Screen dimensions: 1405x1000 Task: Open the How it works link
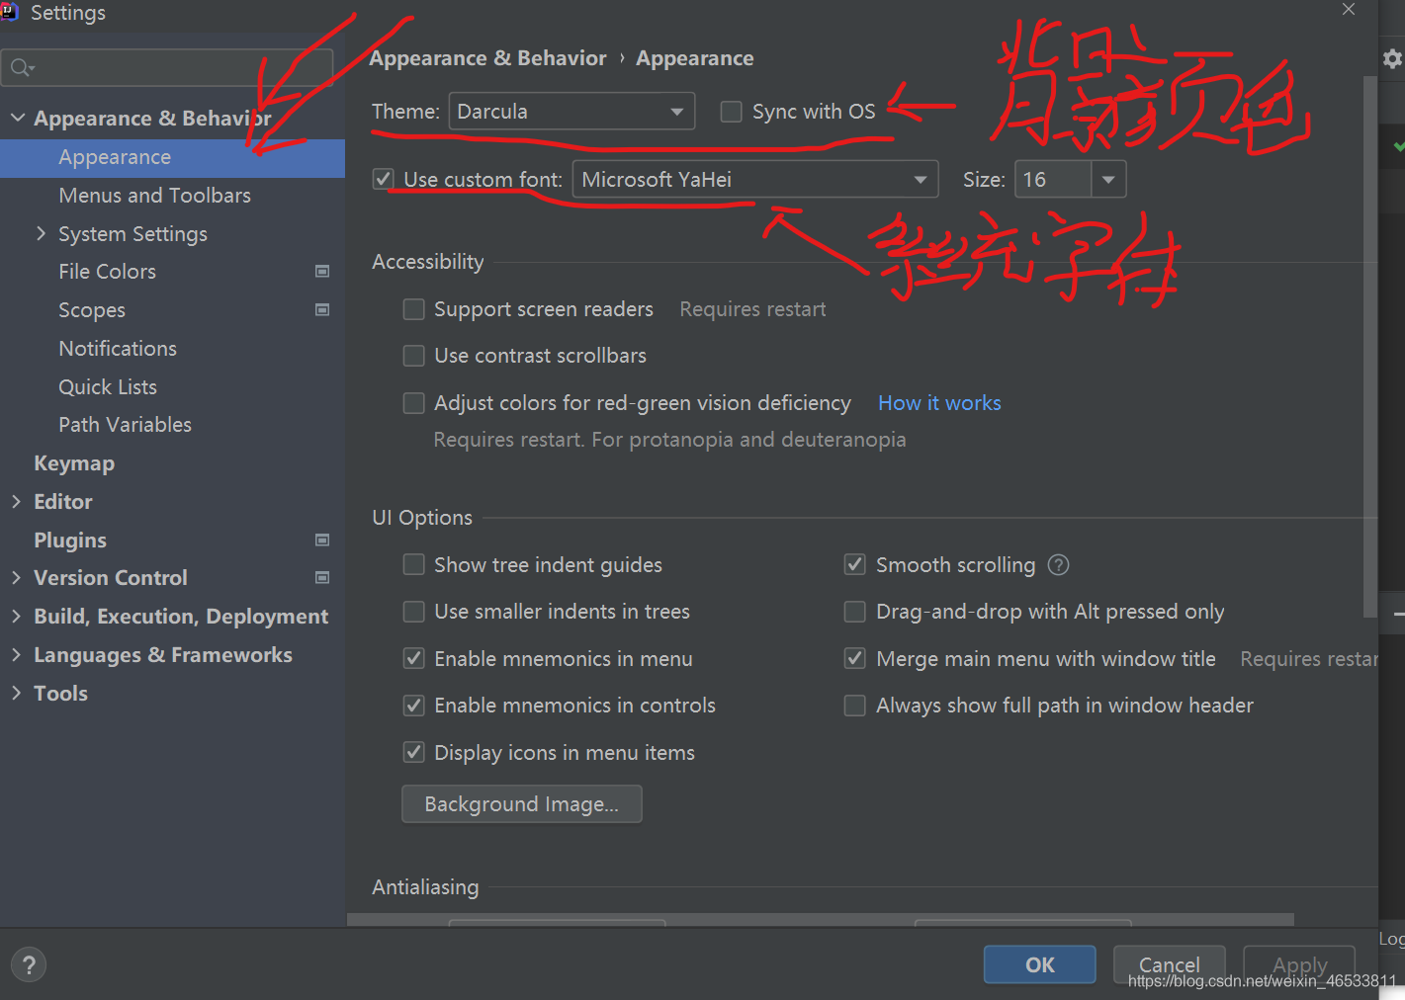939,403
